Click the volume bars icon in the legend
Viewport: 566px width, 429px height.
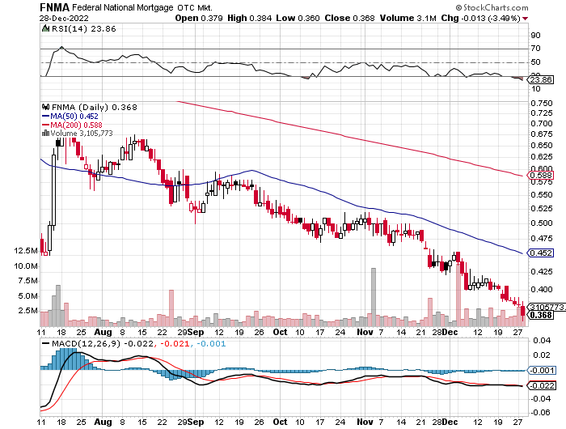(x=45, y=133)
